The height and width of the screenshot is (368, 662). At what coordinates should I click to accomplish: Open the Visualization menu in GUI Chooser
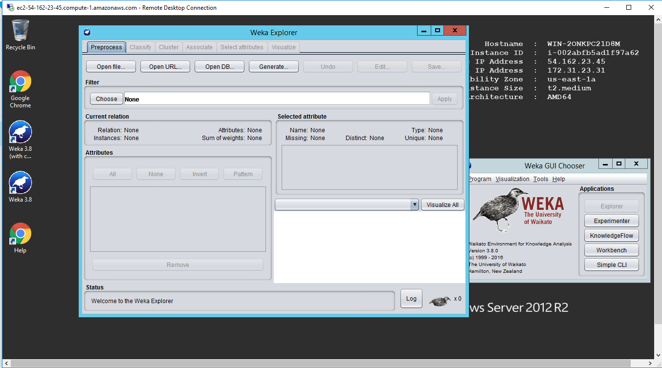coord(512,179)
